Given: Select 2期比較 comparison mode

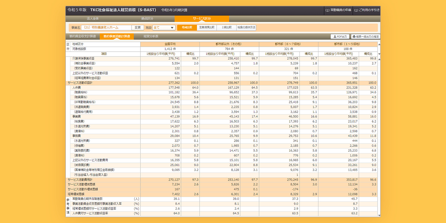Looking at the screenshot, I should 226,28.
